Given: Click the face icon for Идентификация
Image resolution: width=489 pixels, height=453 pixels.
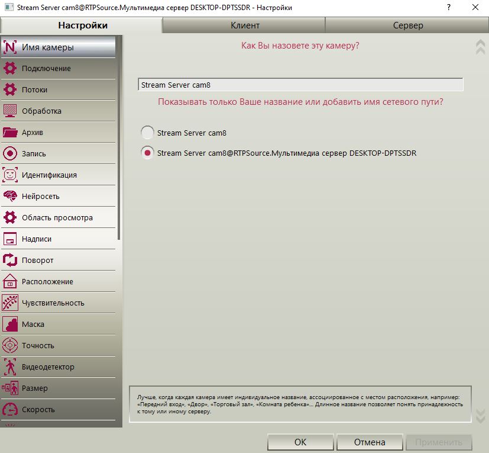Looking at the screenshot, I should point(10,175).
